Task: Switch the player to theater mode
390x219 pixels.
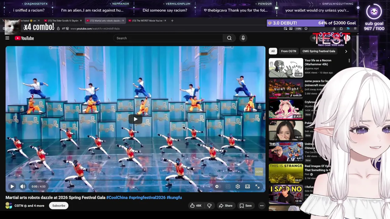Action: tap(247, 186)
